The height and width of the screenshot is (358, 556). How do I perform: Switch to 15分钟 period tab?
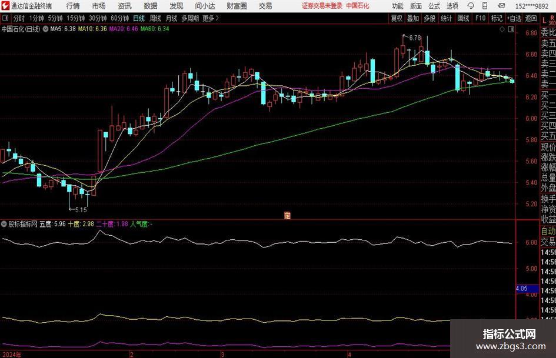point(76,18)
